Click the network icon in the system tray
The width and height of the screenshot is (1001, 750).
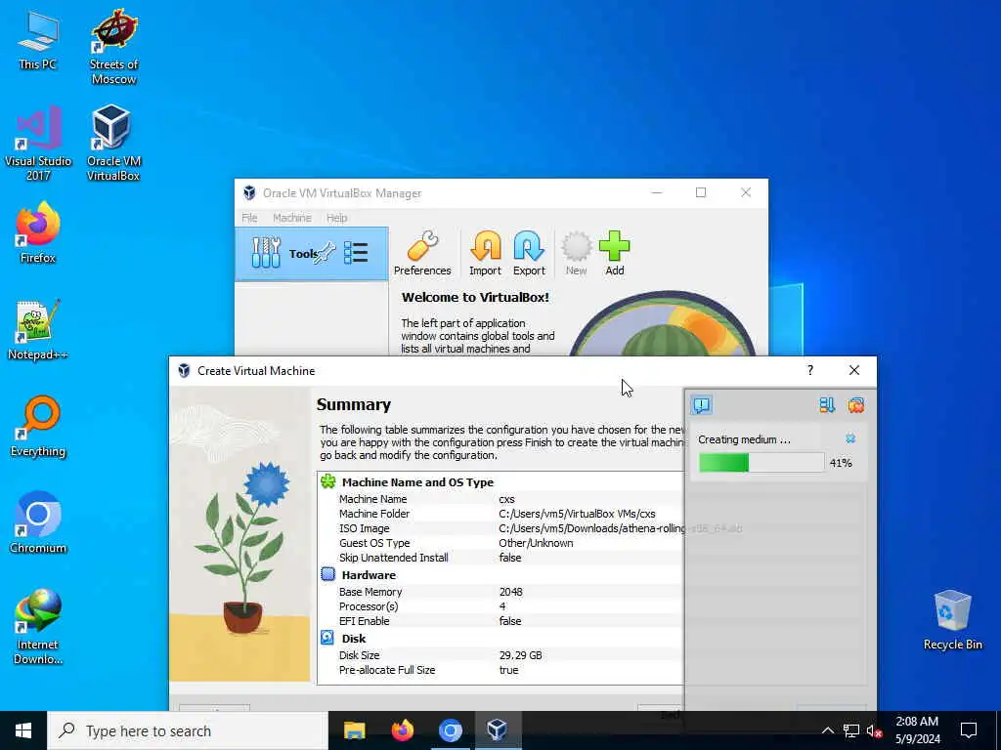[851, 730]
